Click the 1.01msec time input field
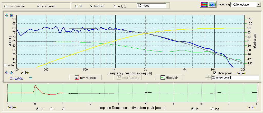This screenshot has width=263, height=113. click(151, 5)
